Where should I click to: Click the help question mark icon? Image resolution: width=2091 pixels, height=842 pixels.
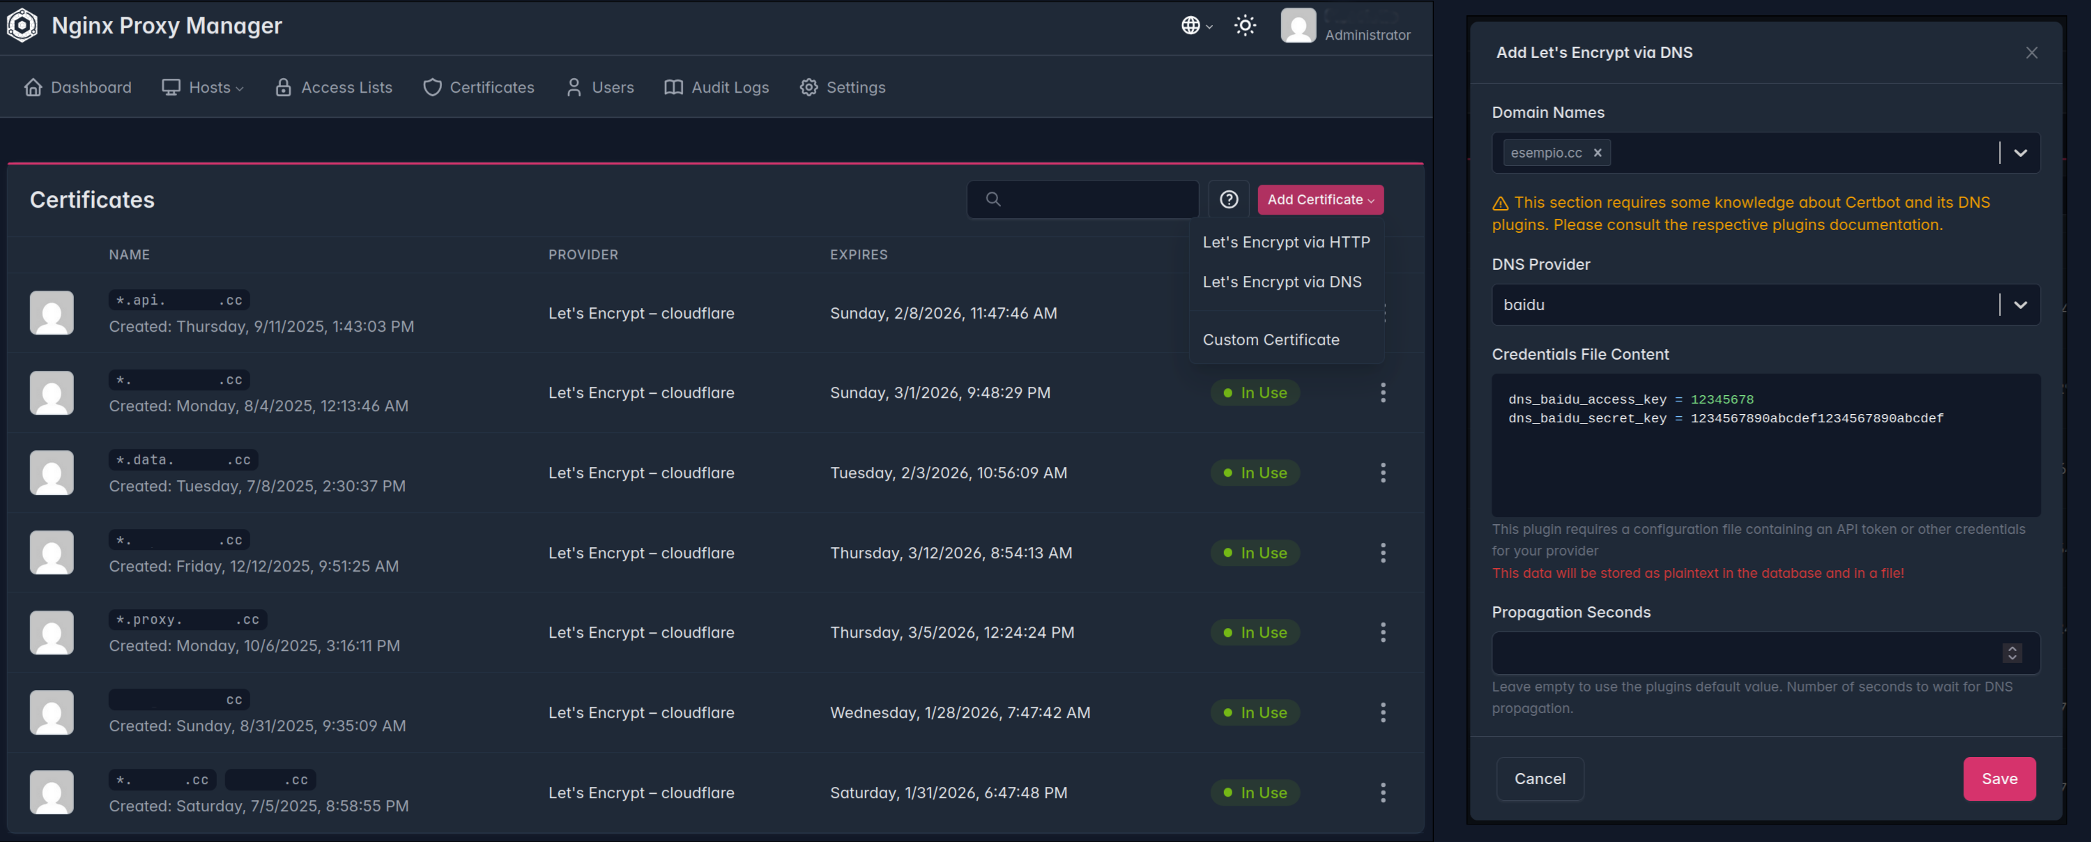(1228, 200)
